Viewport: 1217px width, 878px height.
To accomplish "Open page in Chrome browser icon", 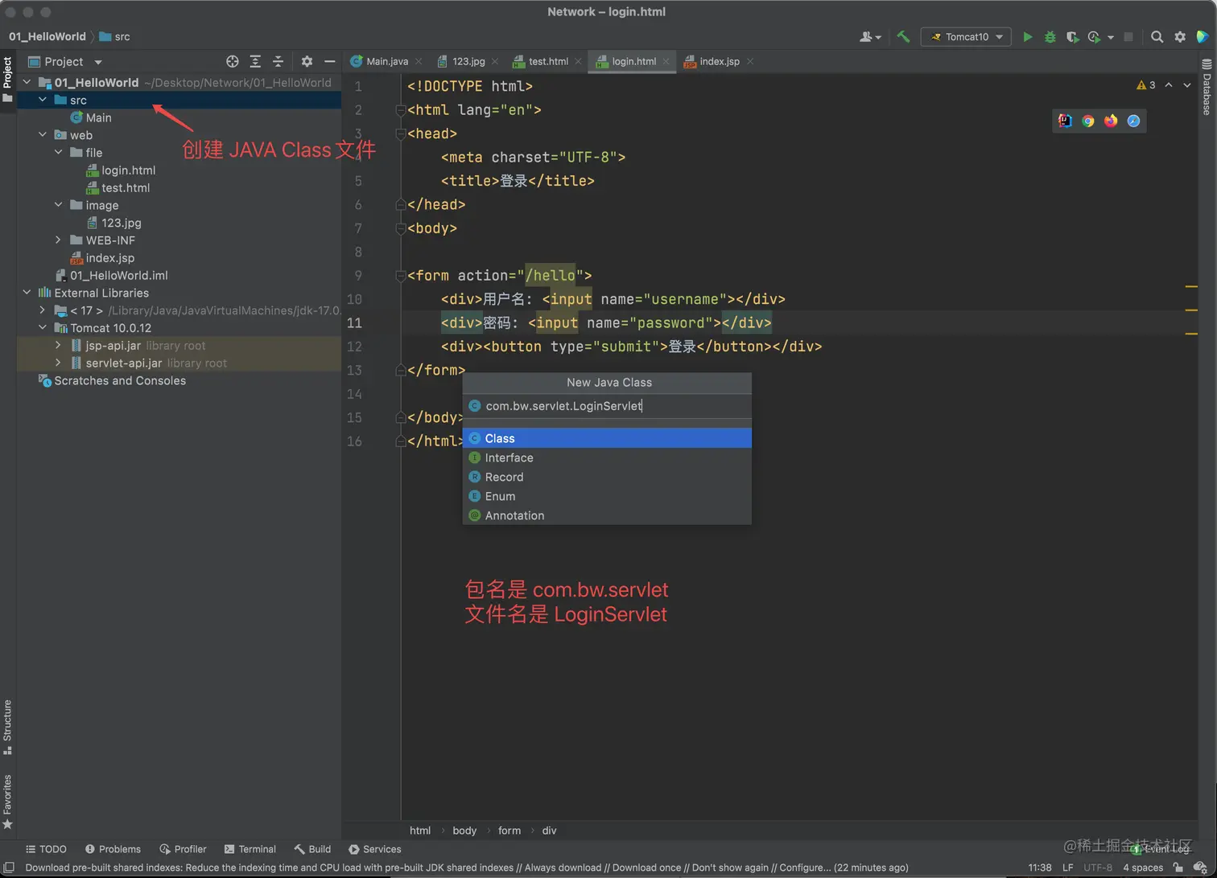I will [x=1088, y=121].
